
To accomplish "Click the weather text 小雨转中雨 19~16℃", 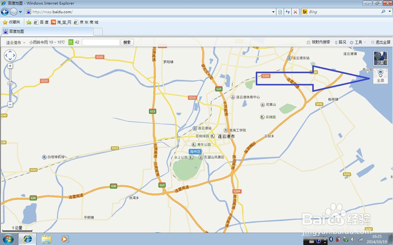I will point(47,42).
